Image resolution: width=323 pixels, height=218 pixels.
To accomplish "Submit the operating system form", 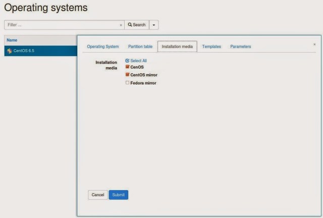I will coord(119,195).
